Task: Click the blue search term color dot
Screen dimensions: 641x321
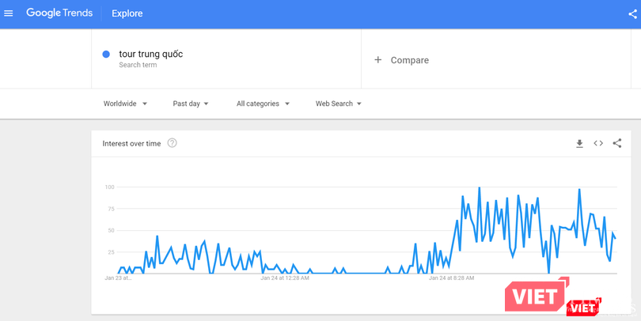Action: point(106,55)
